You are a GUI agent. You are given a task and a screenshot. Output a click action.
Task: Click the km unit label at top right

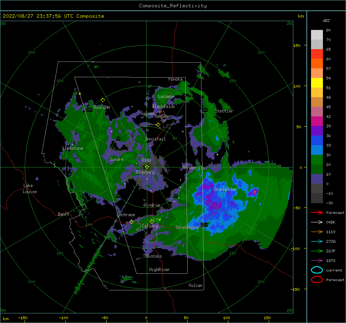pos(301,16)
